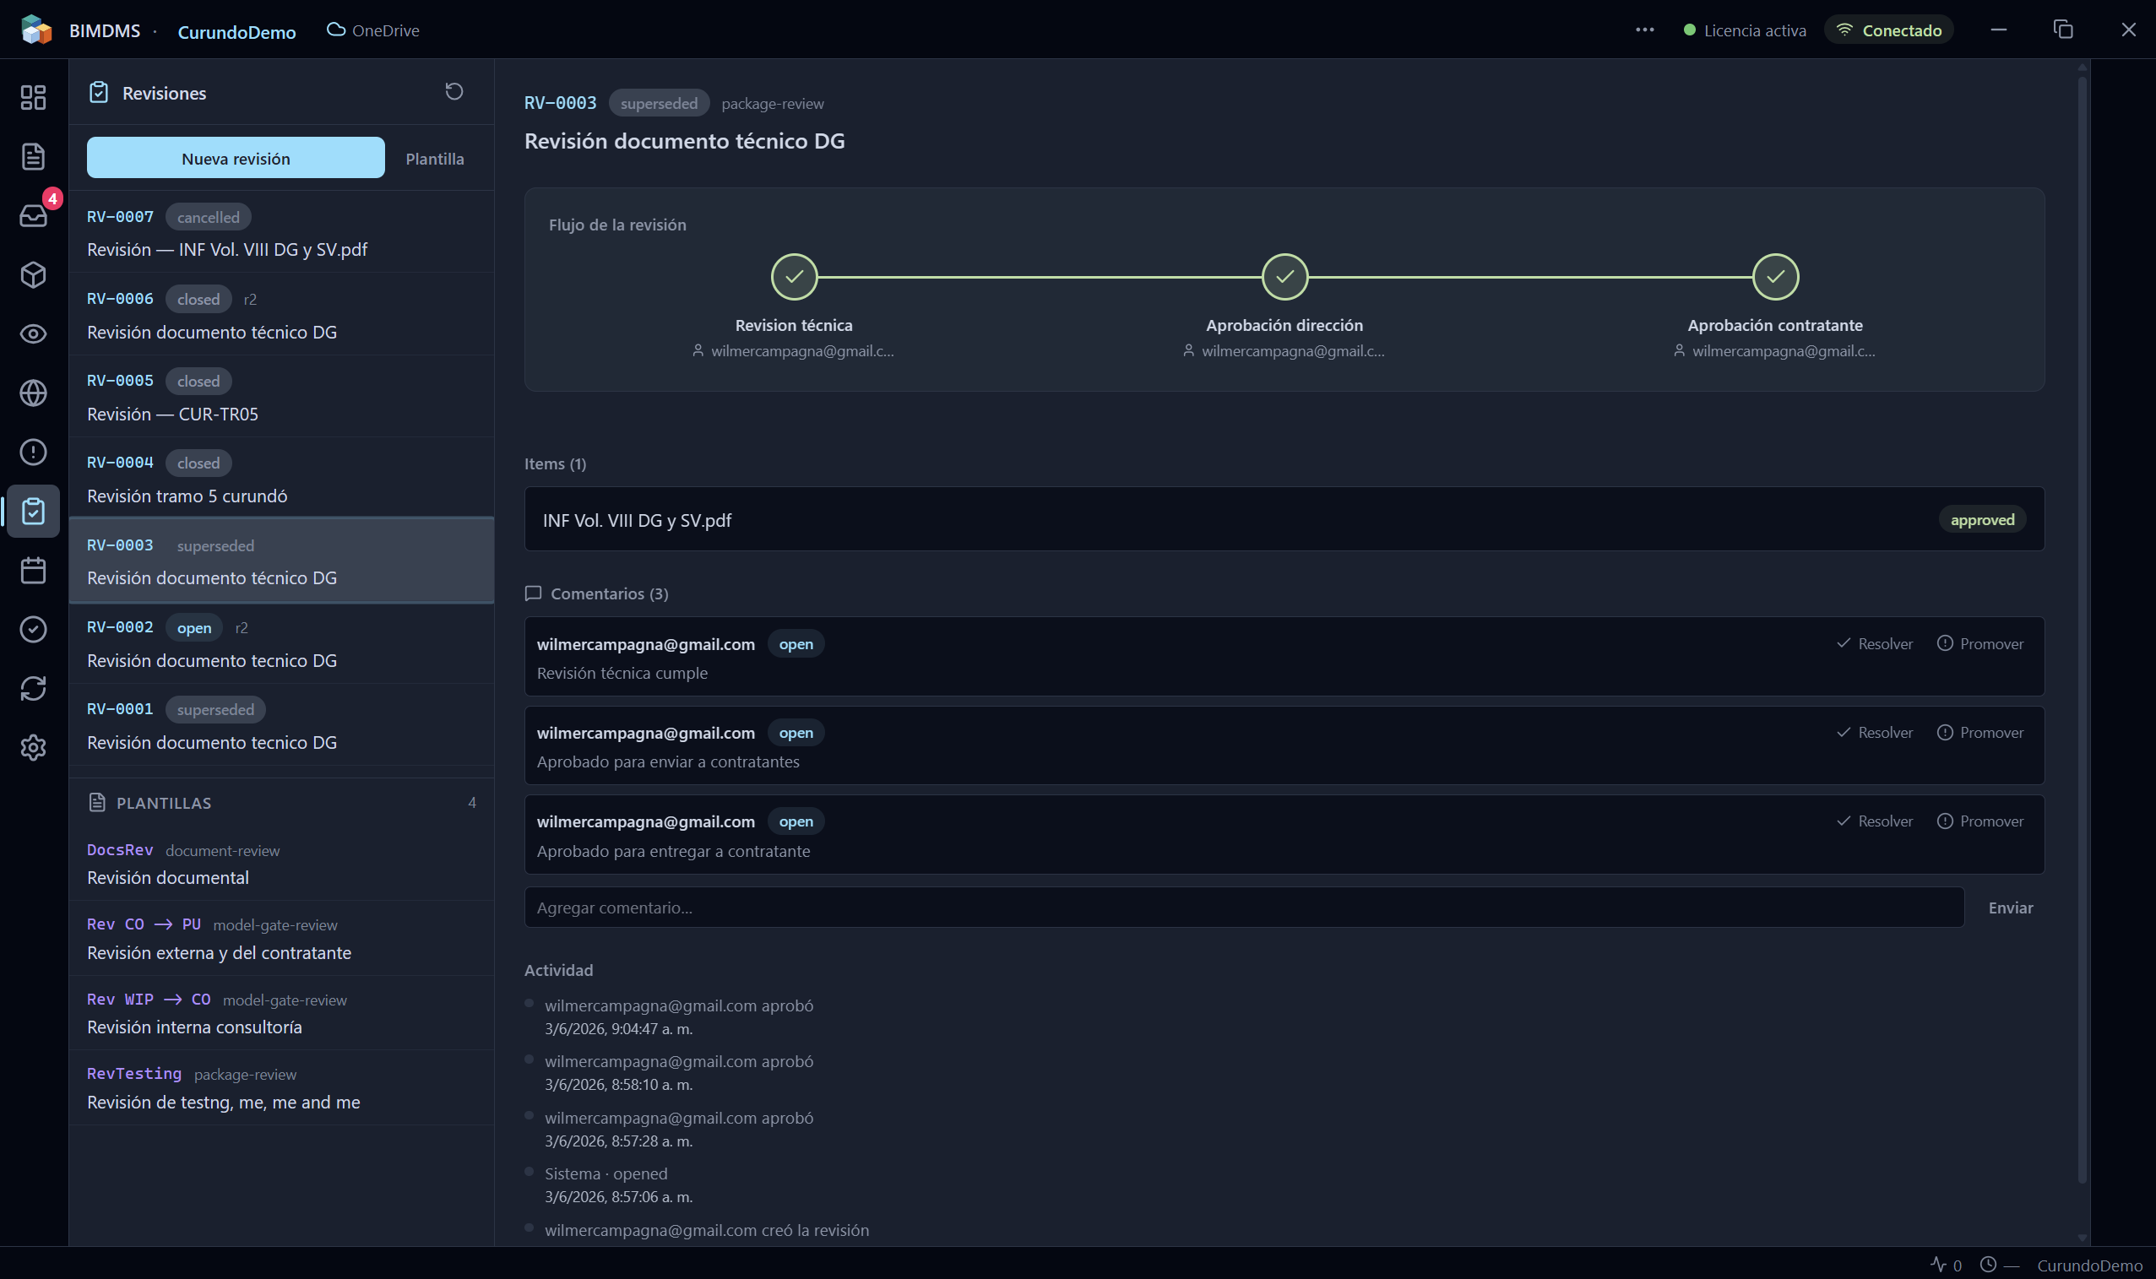Click the Nueva revisión button

click(236, 159)
